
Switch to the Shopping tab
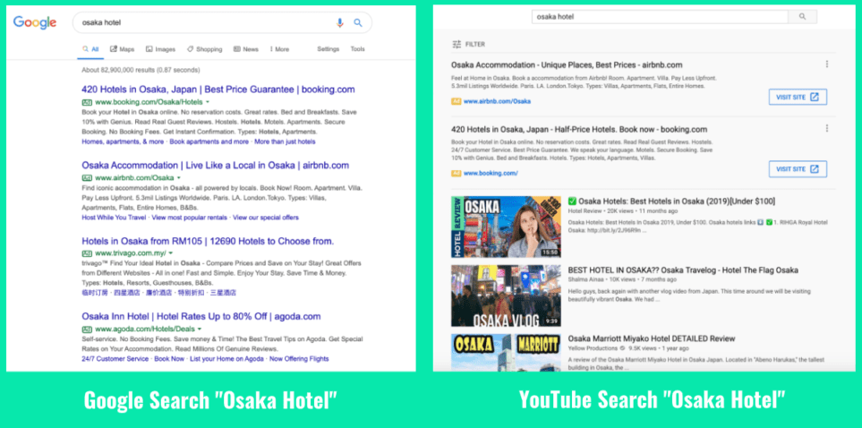coord(204,49)
